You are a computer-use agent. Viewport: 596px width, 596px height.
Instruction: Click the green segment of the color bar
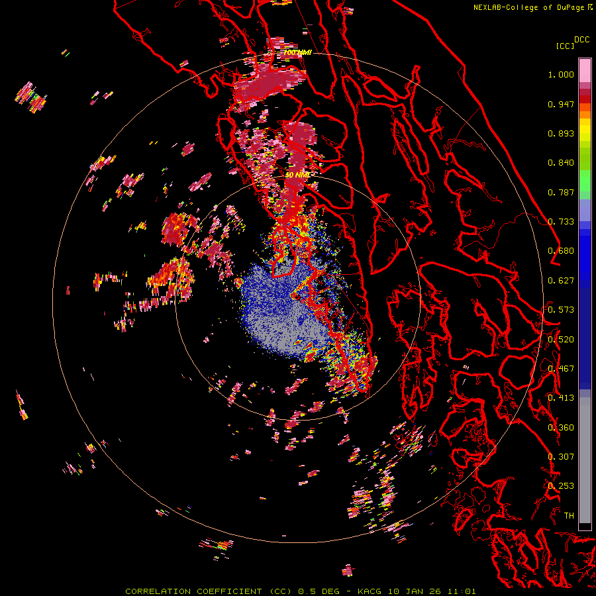(585, 181)
